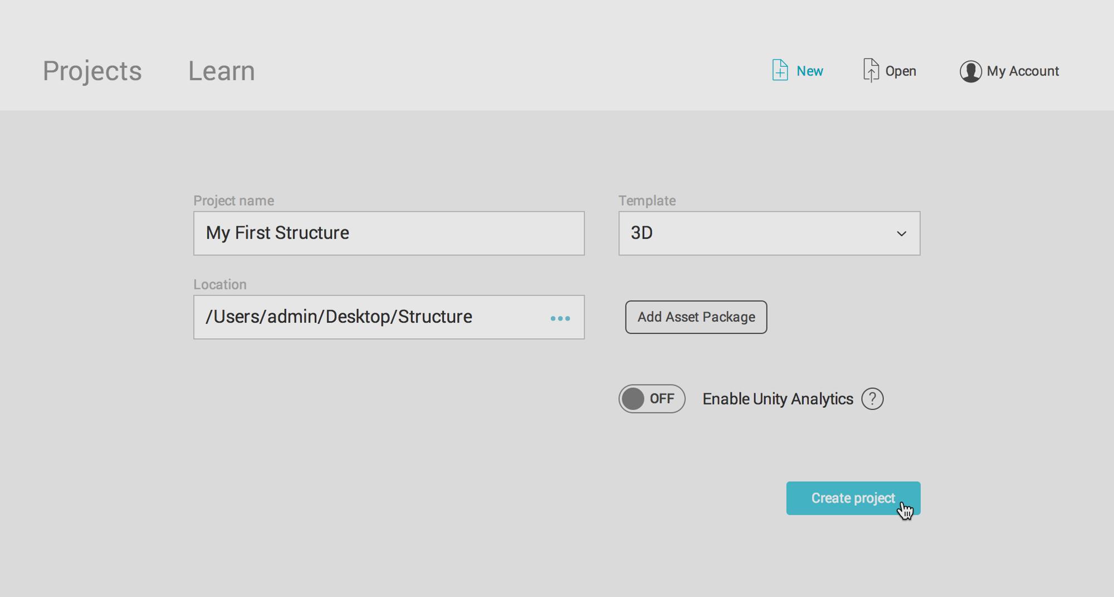The image size is (1114, 597).
Task: Click the My Account text label
Action: tap(1023, 71)
